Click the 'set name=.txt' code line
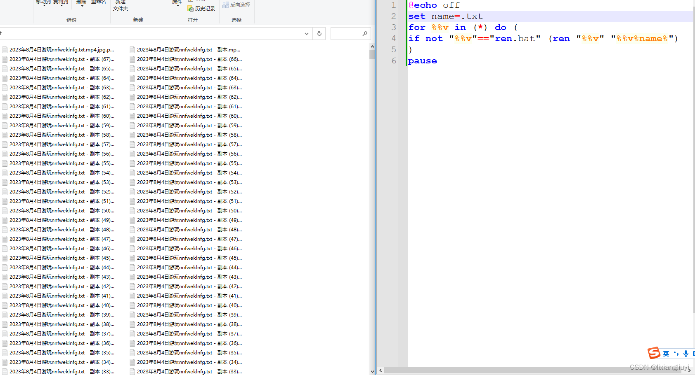The width and height of the screenshot is (695, 375). [445, 16]
